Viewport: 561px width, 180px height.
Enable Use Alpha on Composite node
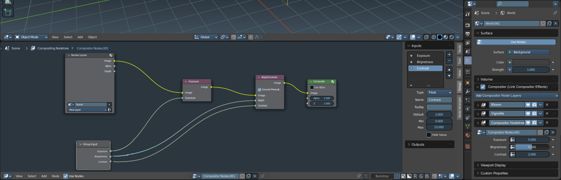pyautogui.click(x=312, y=88)
